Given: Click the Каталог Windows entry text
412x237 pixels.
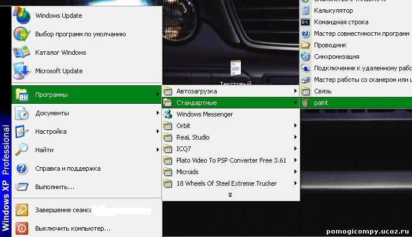Looking at the screenshot, I should (61, 52).
